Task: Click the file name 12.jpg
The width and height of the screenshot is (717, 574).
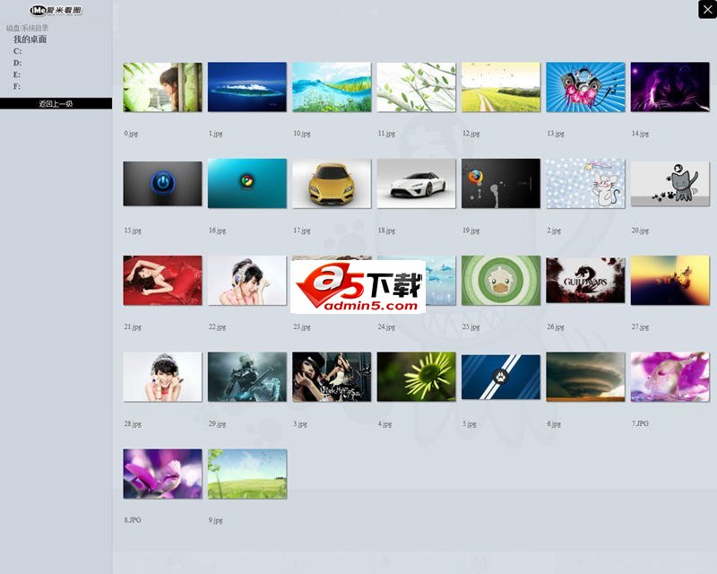Action: click(x=471, y=134)
